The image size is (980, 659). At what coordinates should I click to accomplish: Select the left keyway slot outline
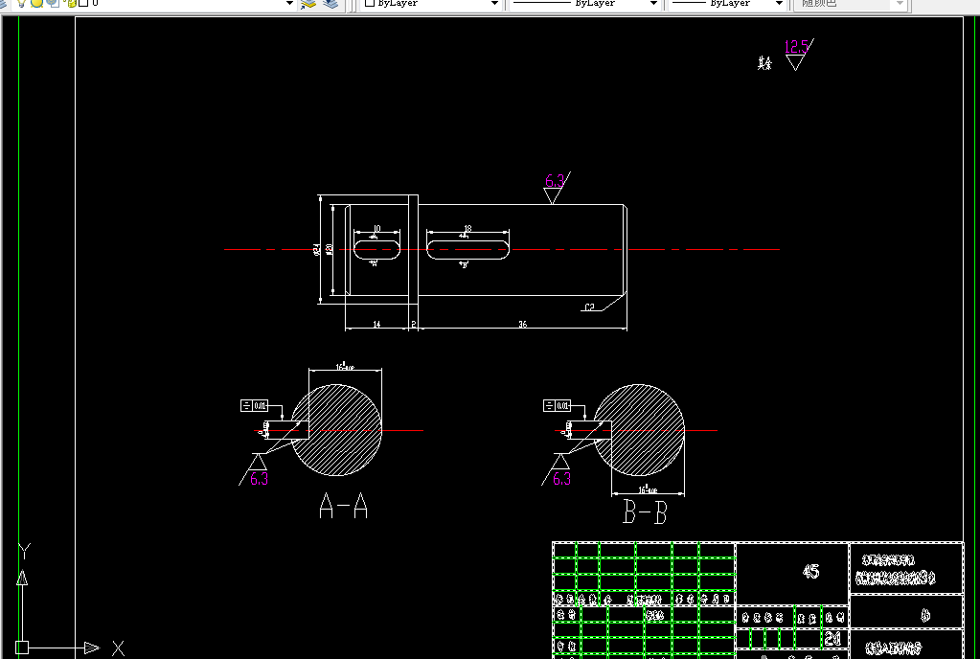376,249
